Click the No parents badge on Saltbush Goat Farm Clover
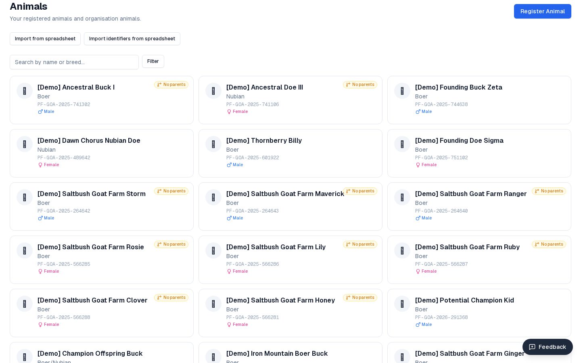This screenshot has height=363, width=581. coord(171,298)
